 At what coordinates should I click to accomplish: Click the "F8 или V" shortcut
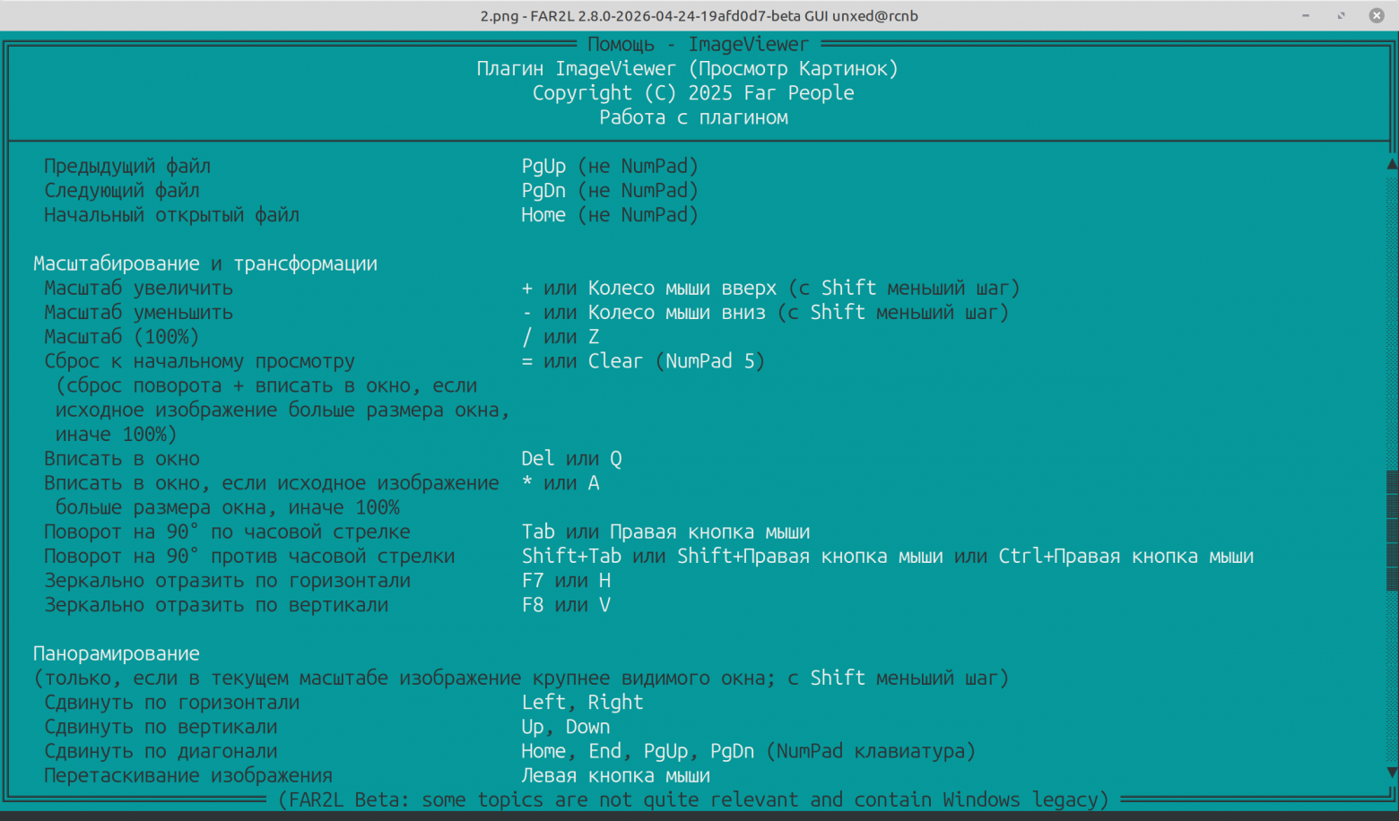[566, 605]
